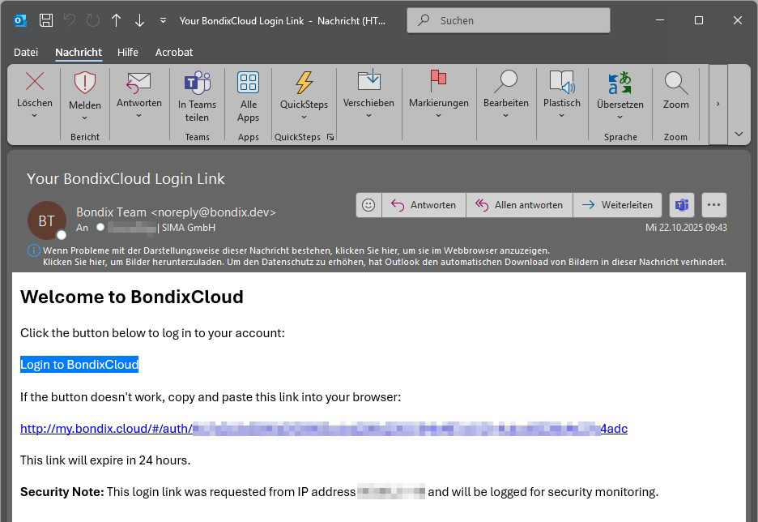Open the Bearbeiten dropdown menu
The width and height of the screenshot is (758, 522).
pyautogui.click(x=505, y=116)
